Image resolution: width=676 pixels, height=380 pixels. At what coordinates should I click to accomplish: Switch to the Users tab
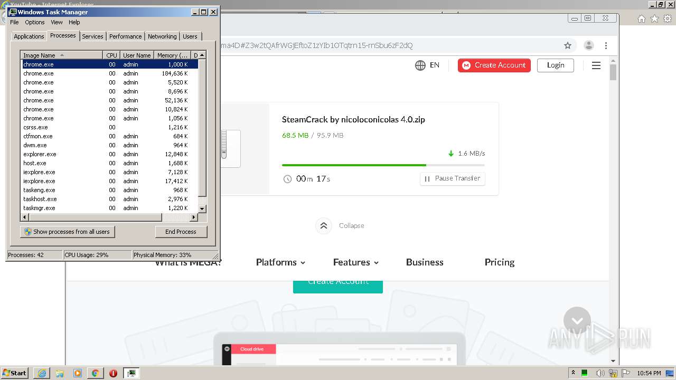click(x=190, y=36)
